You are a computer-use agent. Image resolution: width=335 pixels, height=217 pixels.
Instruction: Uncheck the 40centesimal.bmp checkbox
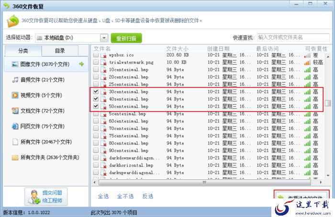click(96, 99)
